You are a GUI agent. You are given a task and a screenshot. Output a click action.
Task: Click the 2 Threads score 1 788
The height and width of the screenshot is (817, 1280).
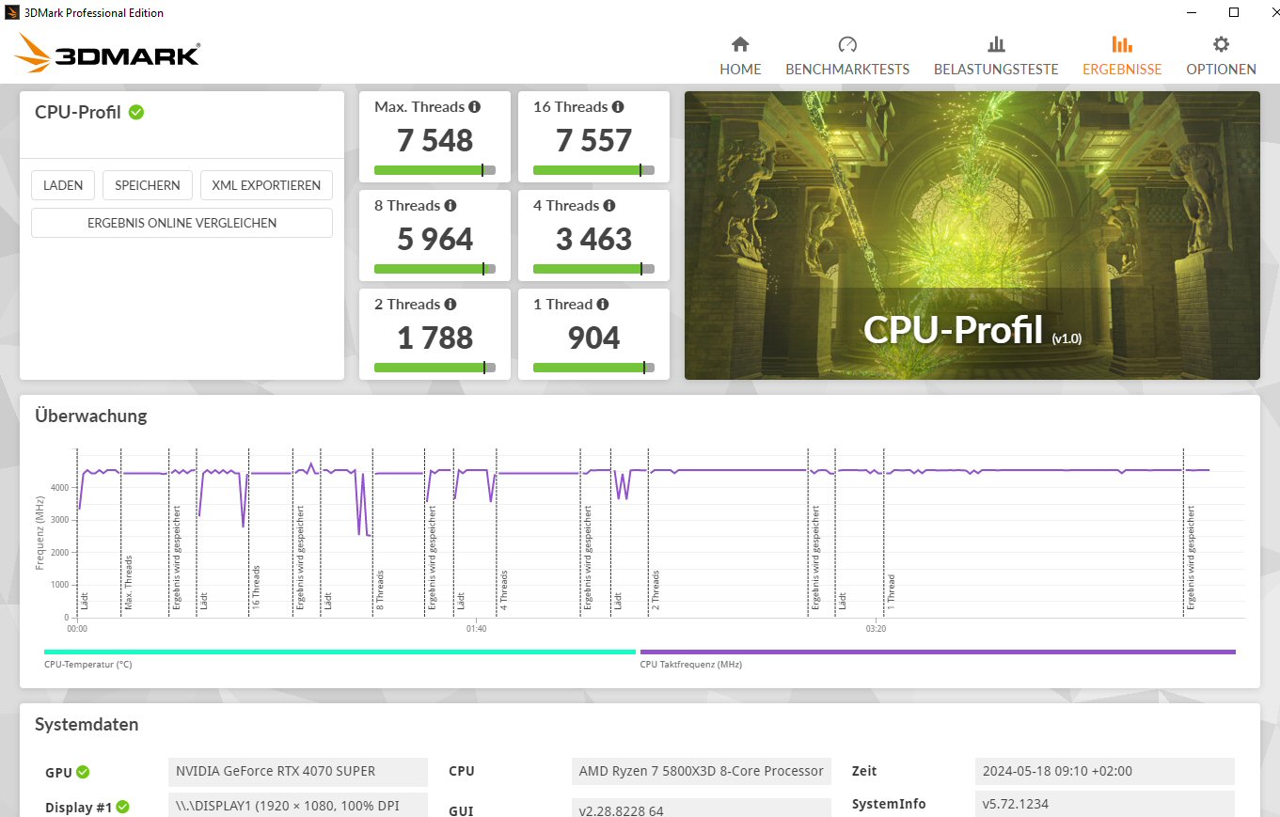tap(435, 338)
